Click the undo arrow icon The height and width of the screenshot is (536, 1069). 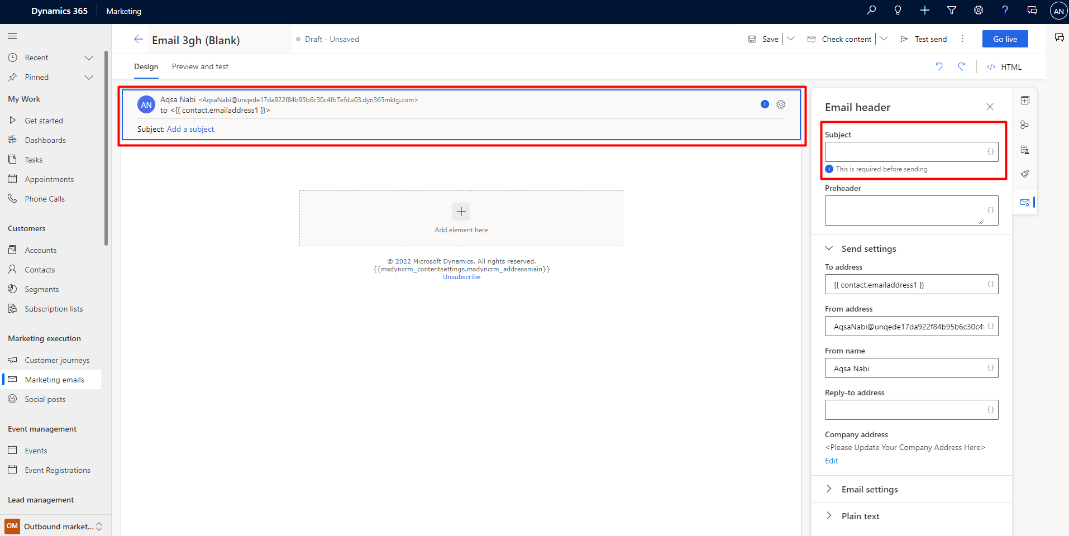(939, 66)
